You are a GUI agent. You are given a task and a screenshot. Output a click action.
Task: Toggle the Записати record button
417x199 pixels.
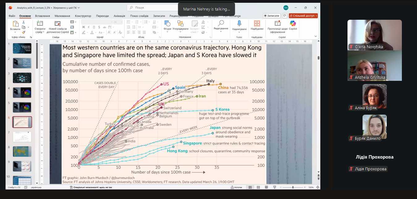tap(272, 16)
